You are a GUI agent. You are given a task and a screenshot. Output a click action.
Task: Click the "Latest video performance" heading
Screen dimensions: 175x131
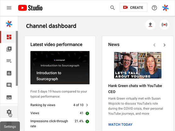tap(56, 44)
